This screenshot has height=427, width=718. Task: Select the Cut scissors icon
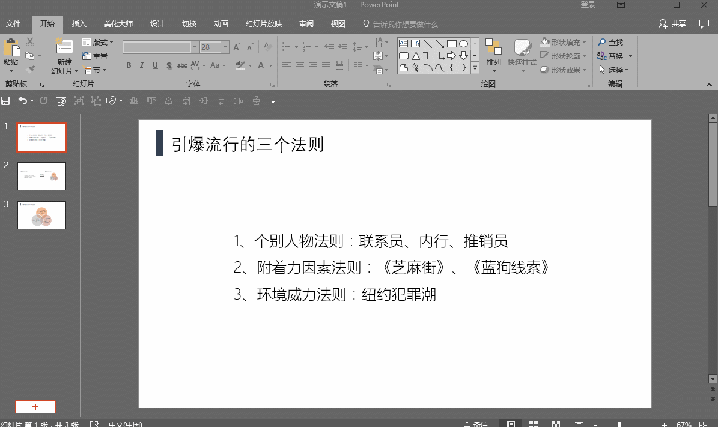click(x=30, y=43)
